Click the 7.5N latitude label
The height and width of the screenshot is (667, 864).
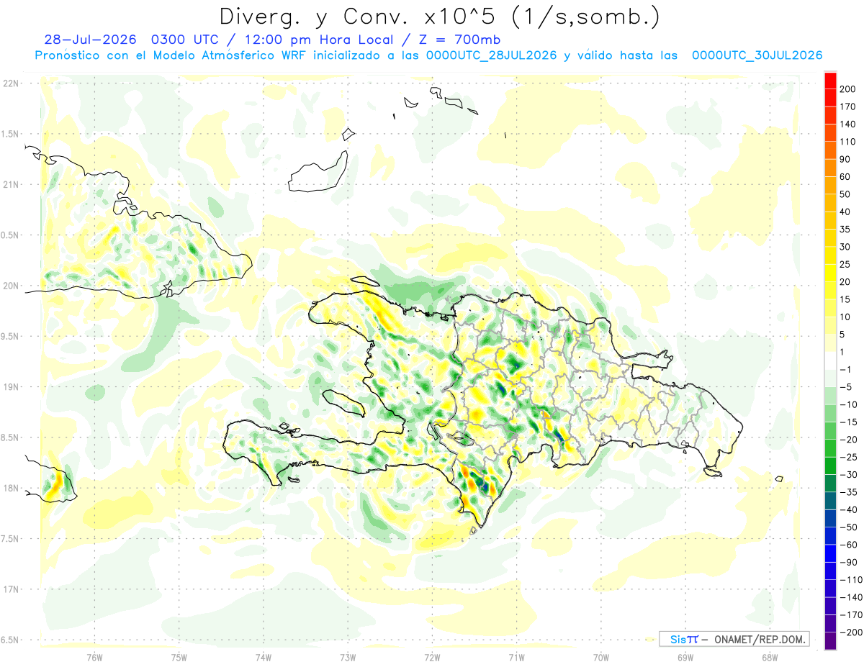coord(10,539)
